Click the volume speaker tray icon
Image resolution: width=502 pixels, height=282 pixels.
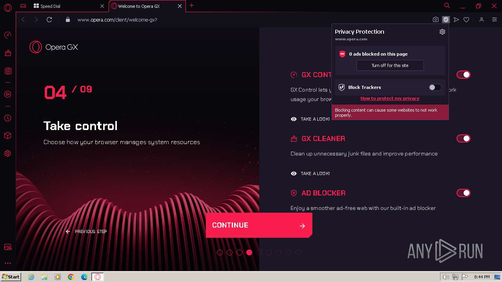[x=446, y=277]
